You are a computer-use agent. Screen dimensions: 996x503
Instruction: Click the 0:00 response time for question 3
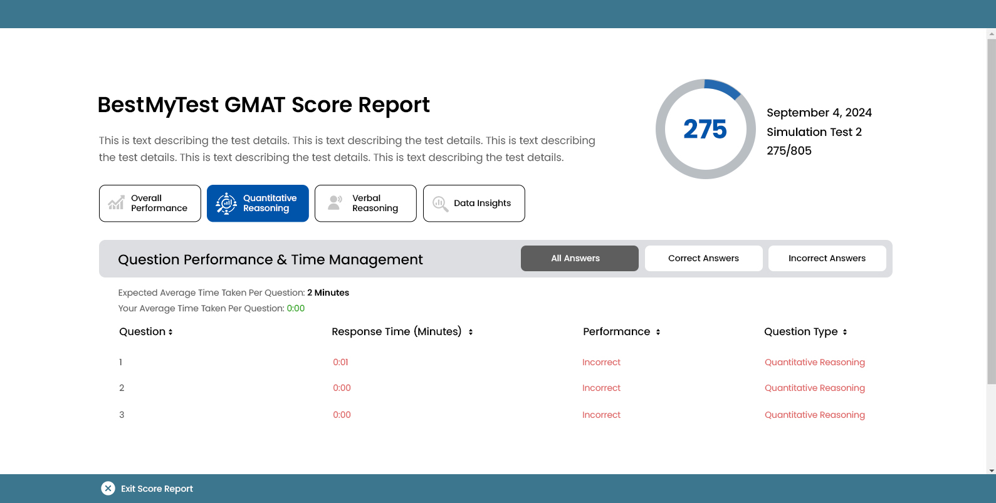(x=342, y=415)
